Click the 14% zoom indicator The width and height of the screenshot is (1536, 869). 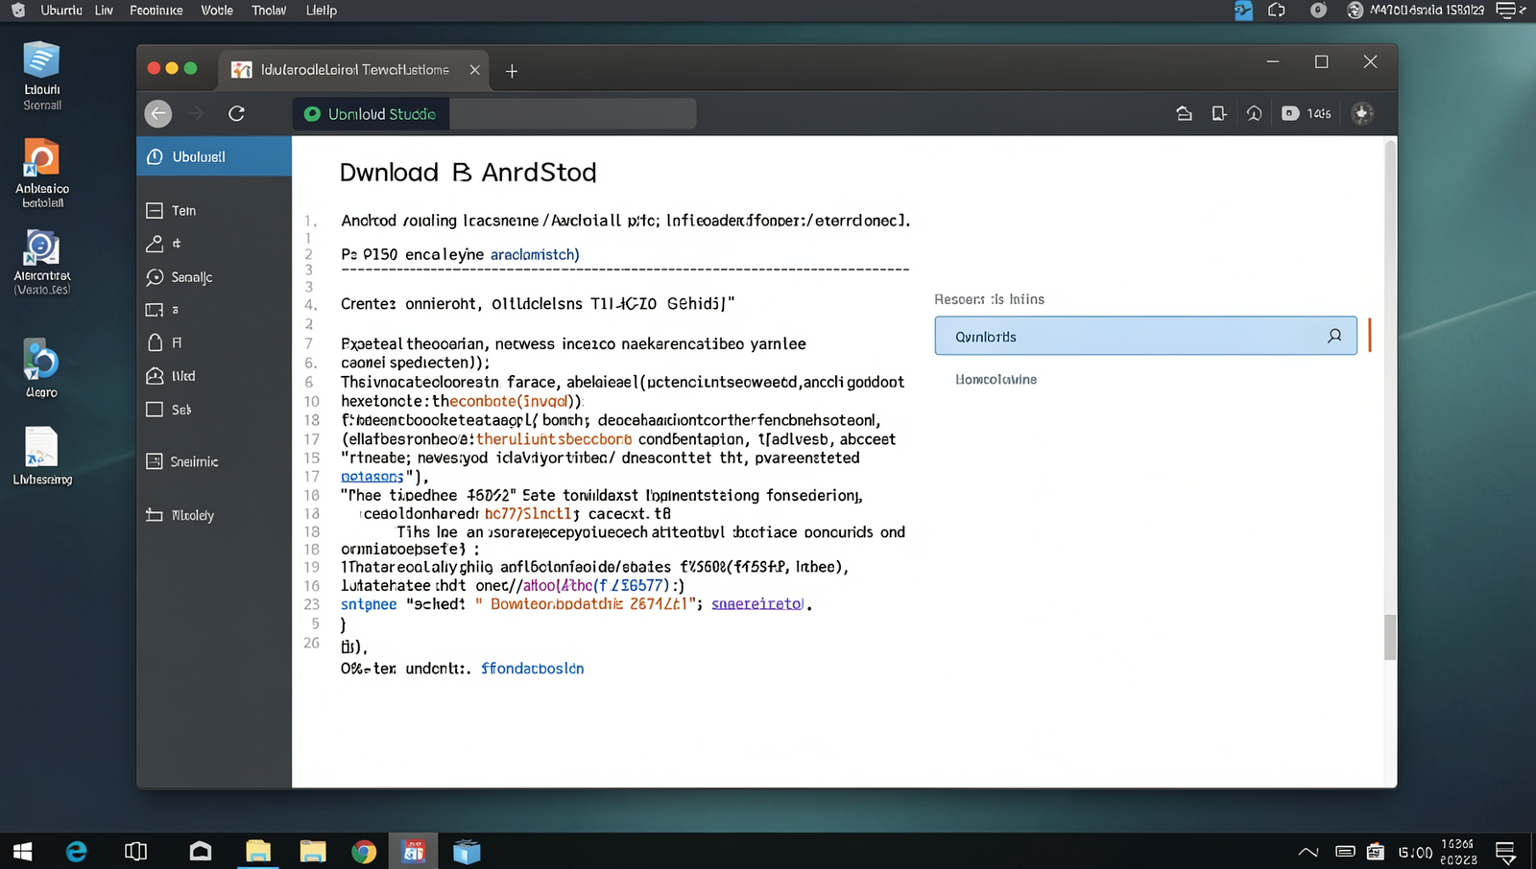[1307, 113]
